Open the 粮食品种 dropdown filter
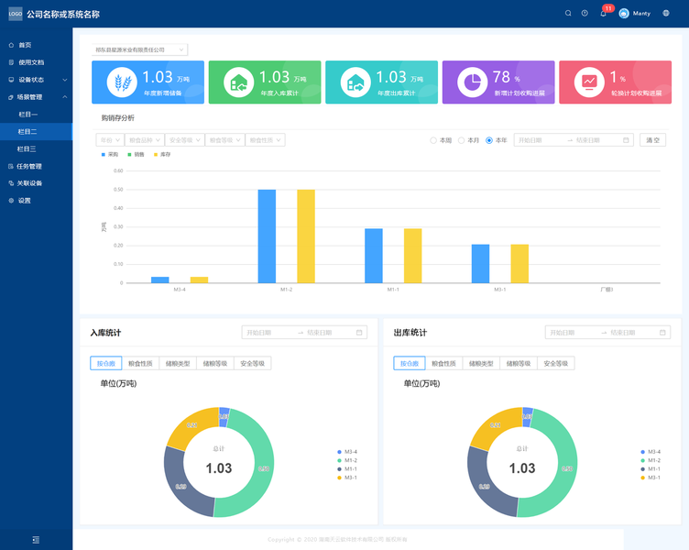Image resolution: width=689 pixels, height=550 pixels. (x=145, y=140)
